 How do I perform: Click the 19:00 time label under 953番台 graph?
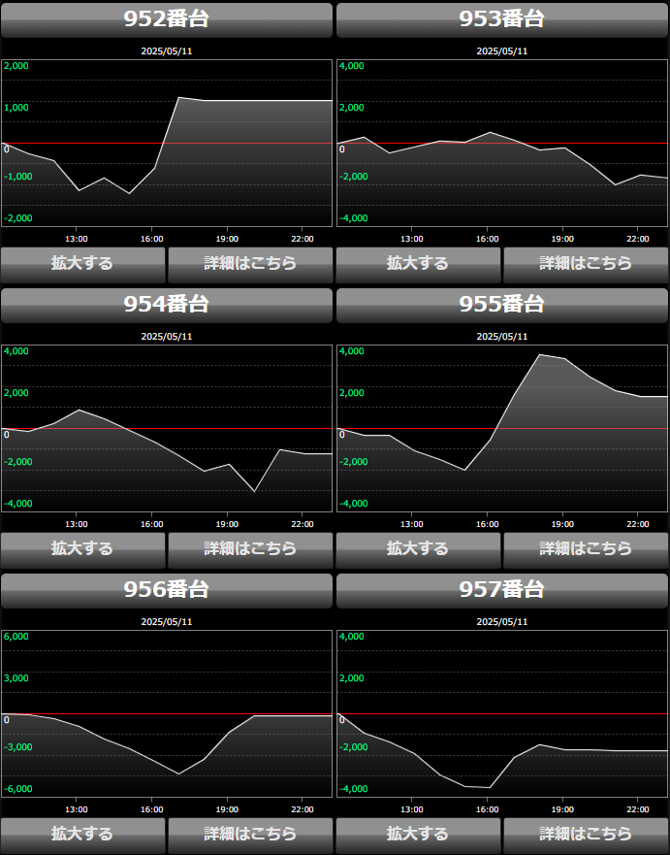562,239
